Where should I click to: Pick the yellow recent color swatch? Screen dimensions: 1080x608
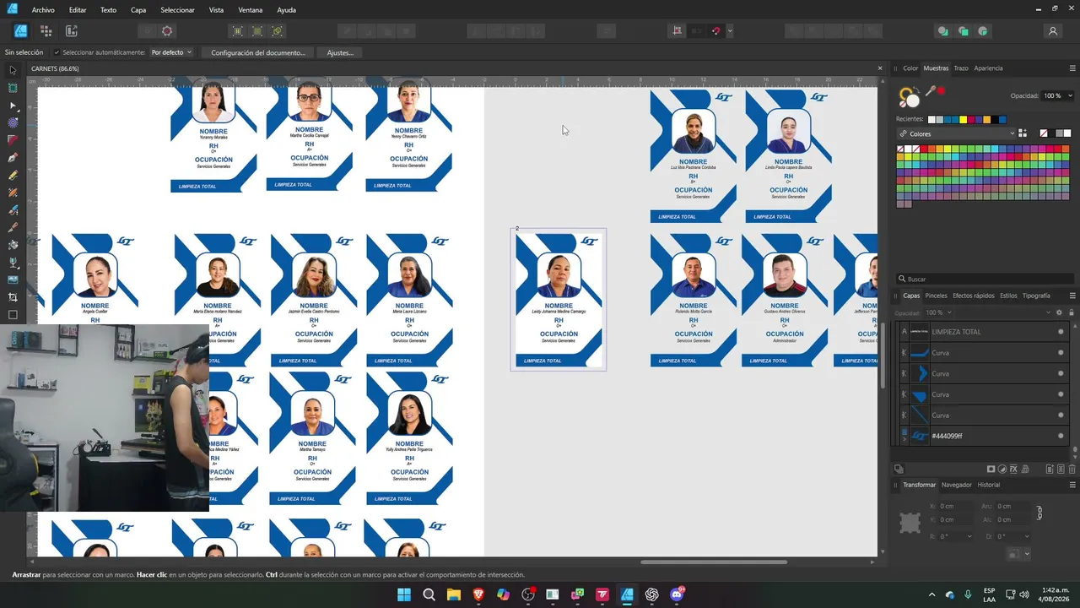point(963,119)
